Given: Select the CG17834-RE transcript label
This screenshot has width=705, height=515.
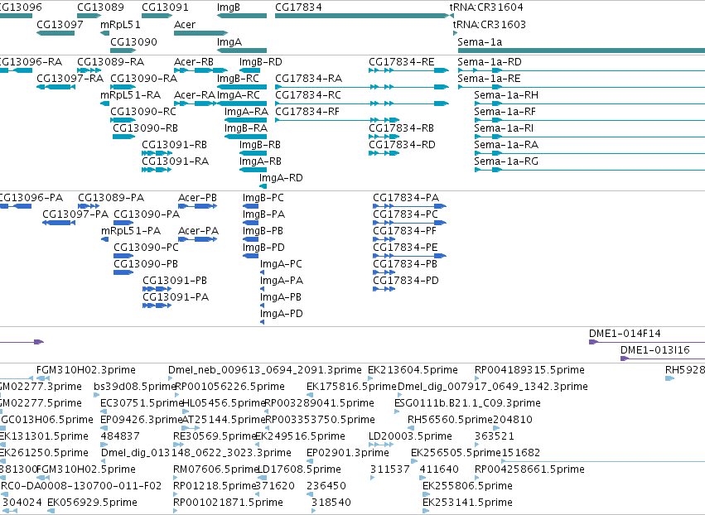Looking at the screenshot, I should [x=401, y=61].
